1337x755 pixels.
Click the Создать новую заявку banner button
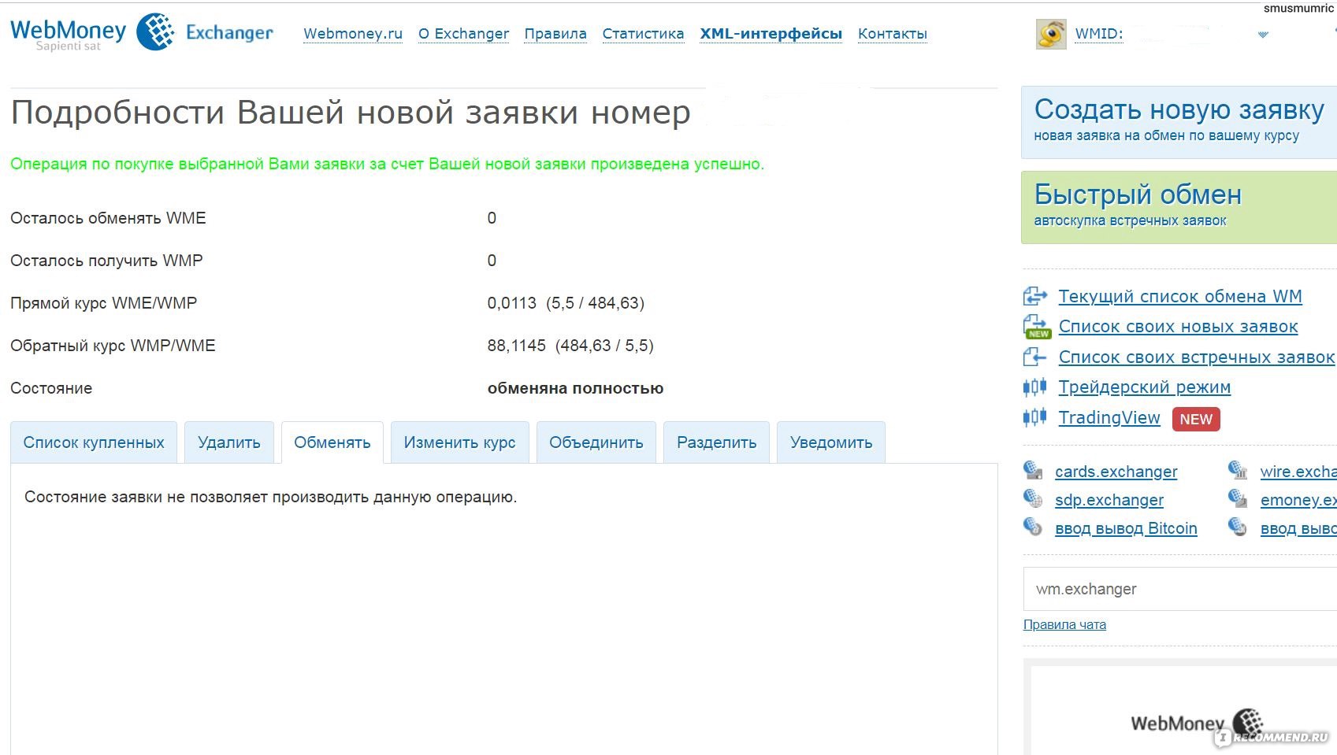click(x=1179, y=122)
